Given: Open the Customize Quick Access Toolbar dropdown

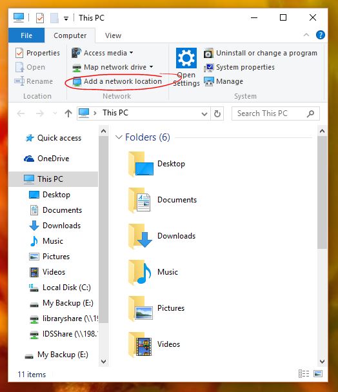Looking at the screenshot, I should (x=66, y=19).
